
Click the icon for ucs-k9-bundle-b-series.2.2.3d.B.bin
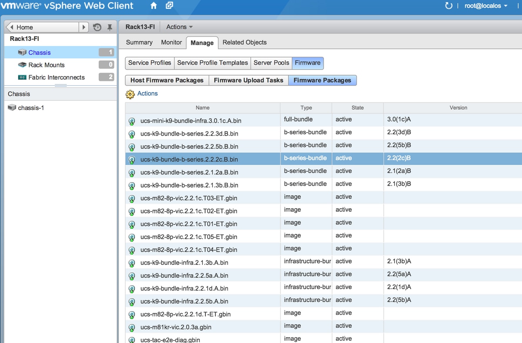click(x=132, y=134)
